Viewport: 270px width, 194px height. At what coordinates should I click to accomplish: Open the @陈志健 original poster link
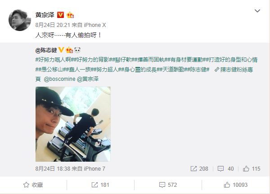click(46, 50)
